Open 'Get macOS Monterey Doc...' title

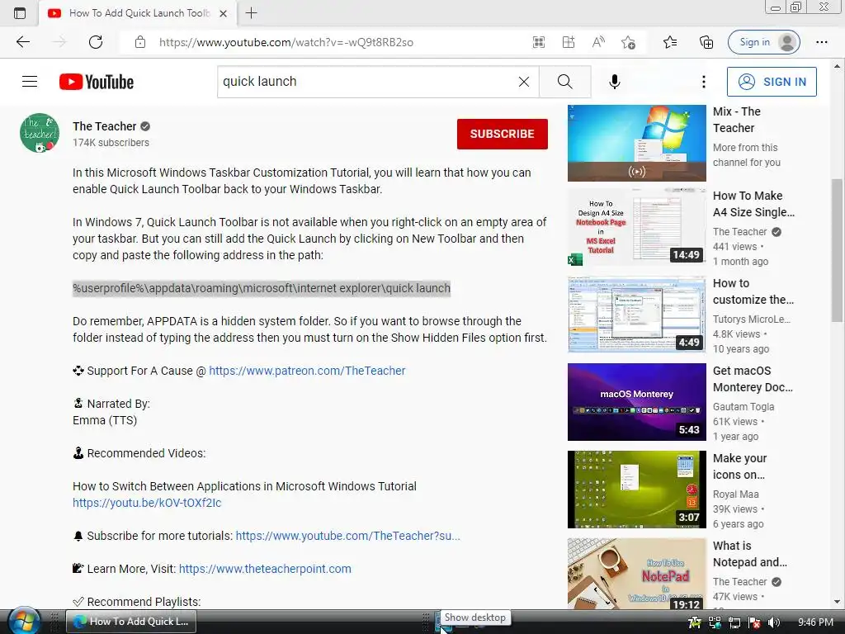[753, 379]
